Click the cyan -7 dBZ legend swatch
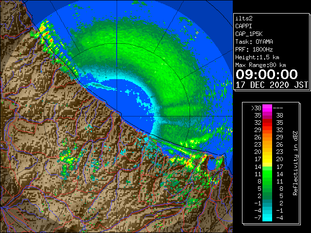The width and height of the screenshot is (311, 233). 267,217
